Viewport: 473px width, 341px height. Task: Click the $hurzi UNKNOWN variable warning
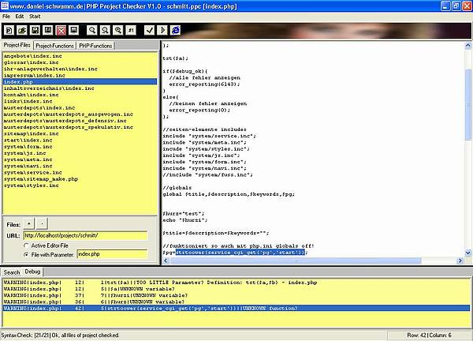(236, 295)
